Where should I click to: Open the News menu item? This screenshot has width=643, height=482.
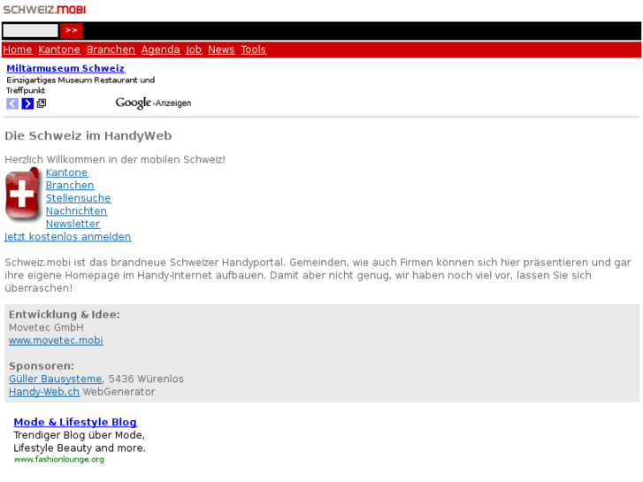coord(221,50)
